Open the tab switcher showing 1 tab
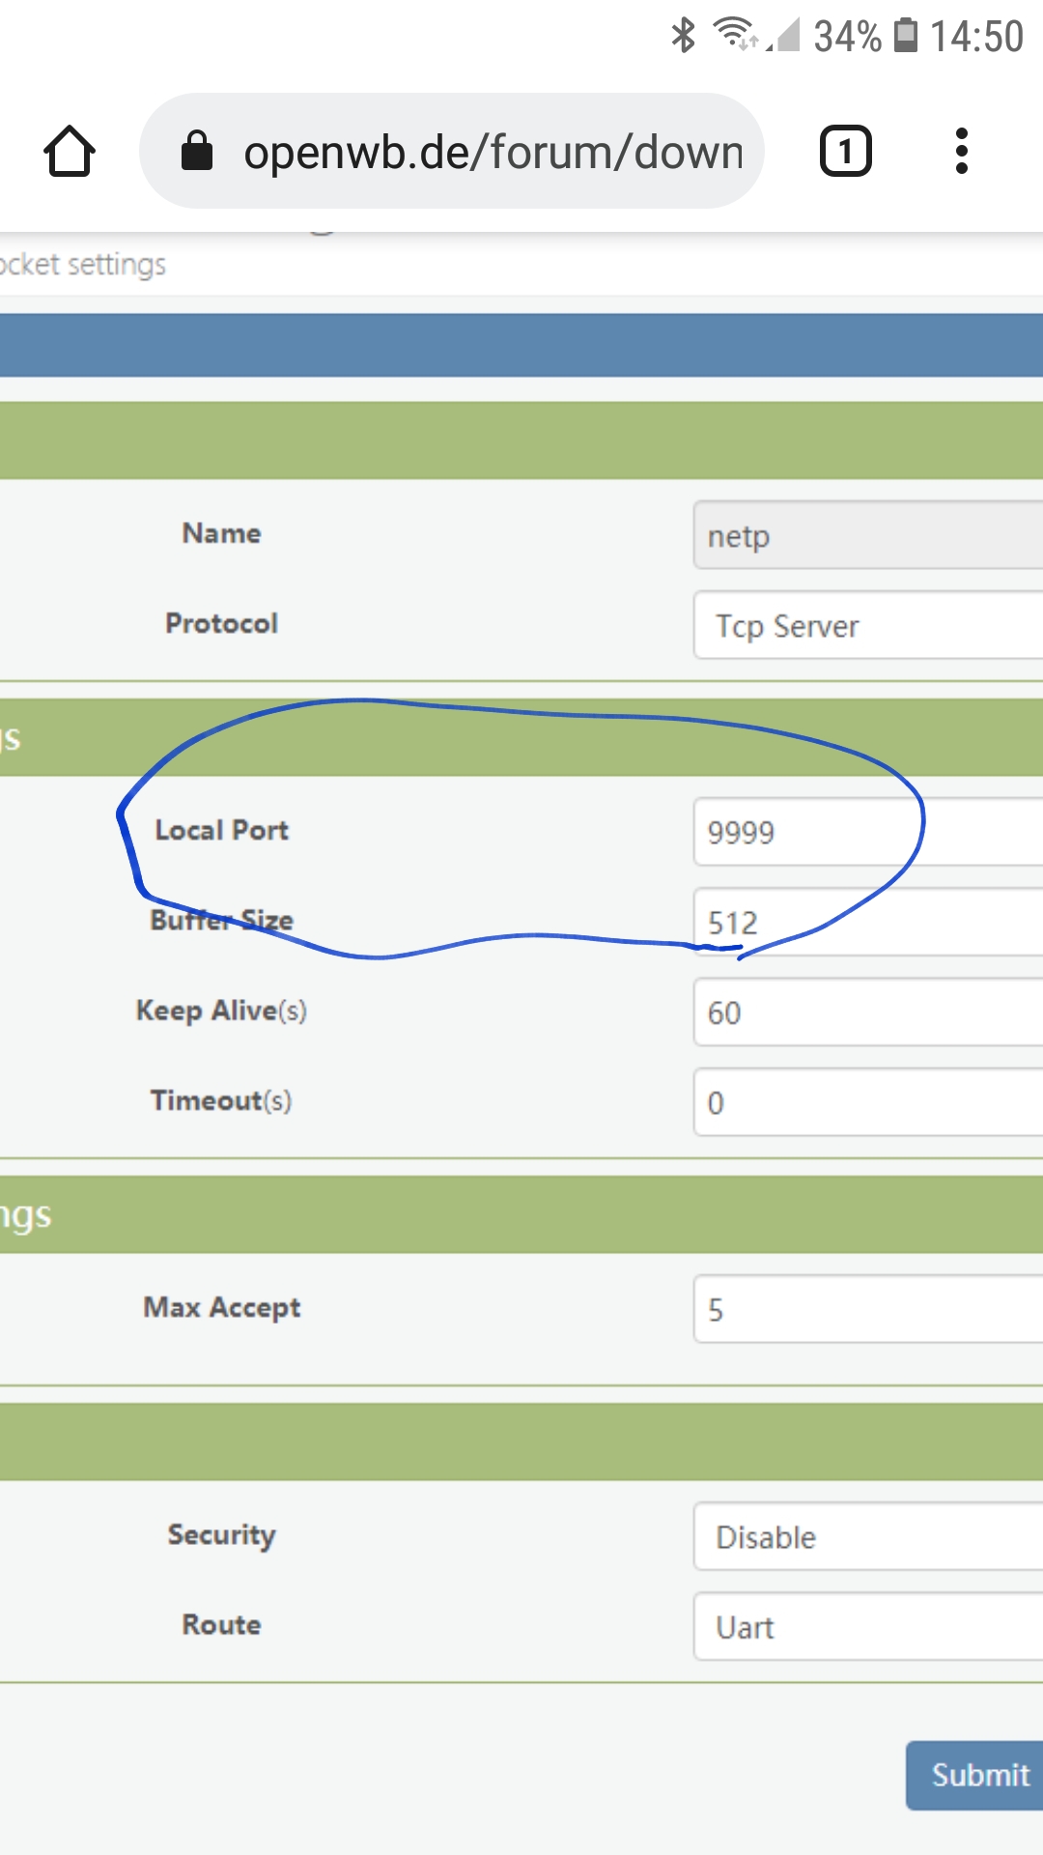The image size is (1043, 1855). (846, 152)
